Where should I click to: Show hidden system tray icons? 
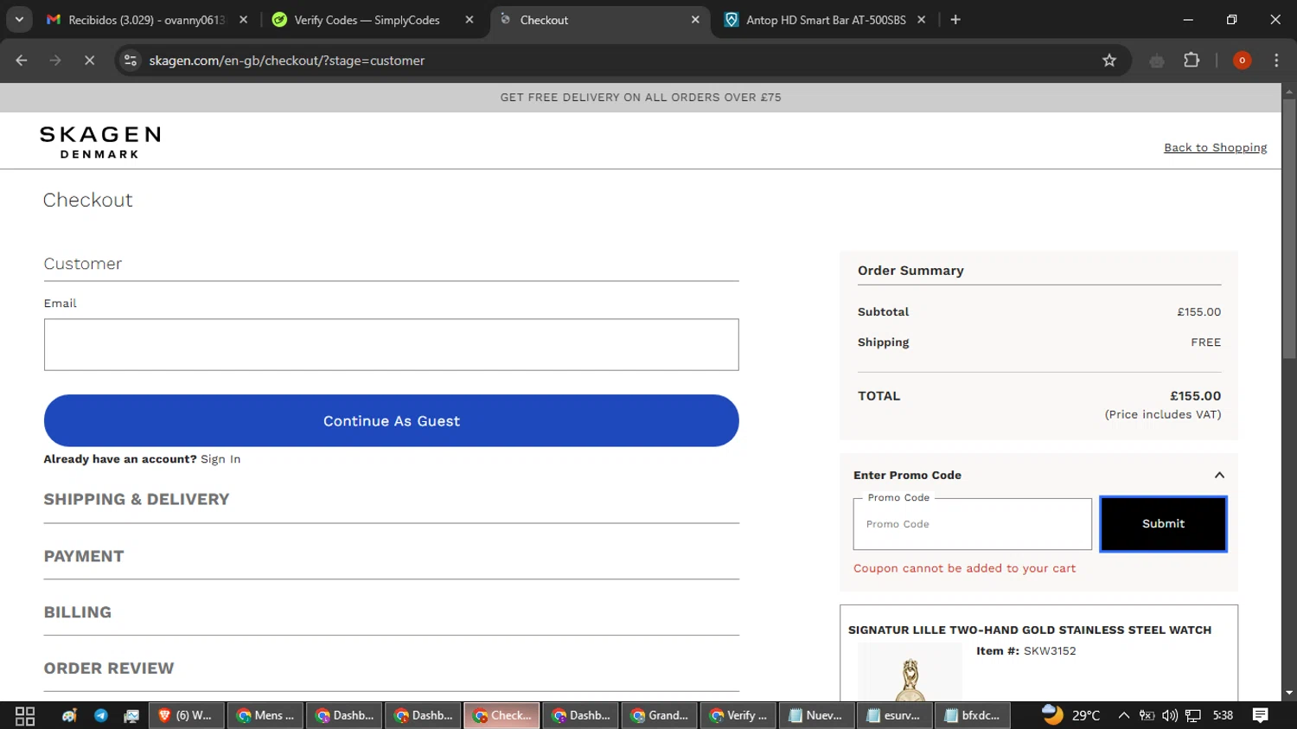(x=1123, y=715)
